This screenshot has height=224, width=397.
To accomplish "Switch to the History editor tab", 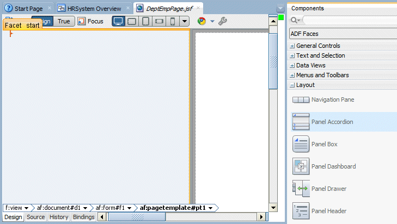I will click(59, 217).
